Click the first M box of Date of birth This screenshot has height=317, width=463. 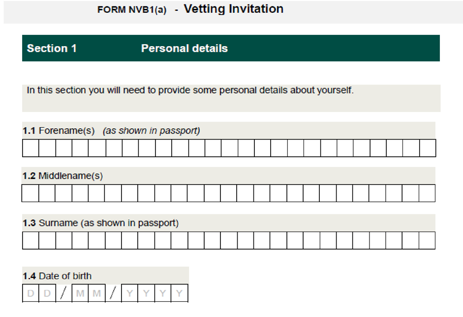click(x=80, y=293)
